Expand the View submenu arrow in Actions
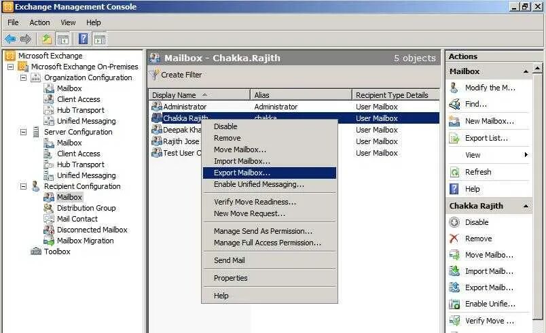The width and height of the screenshot is (546, 333). (526, 155)
